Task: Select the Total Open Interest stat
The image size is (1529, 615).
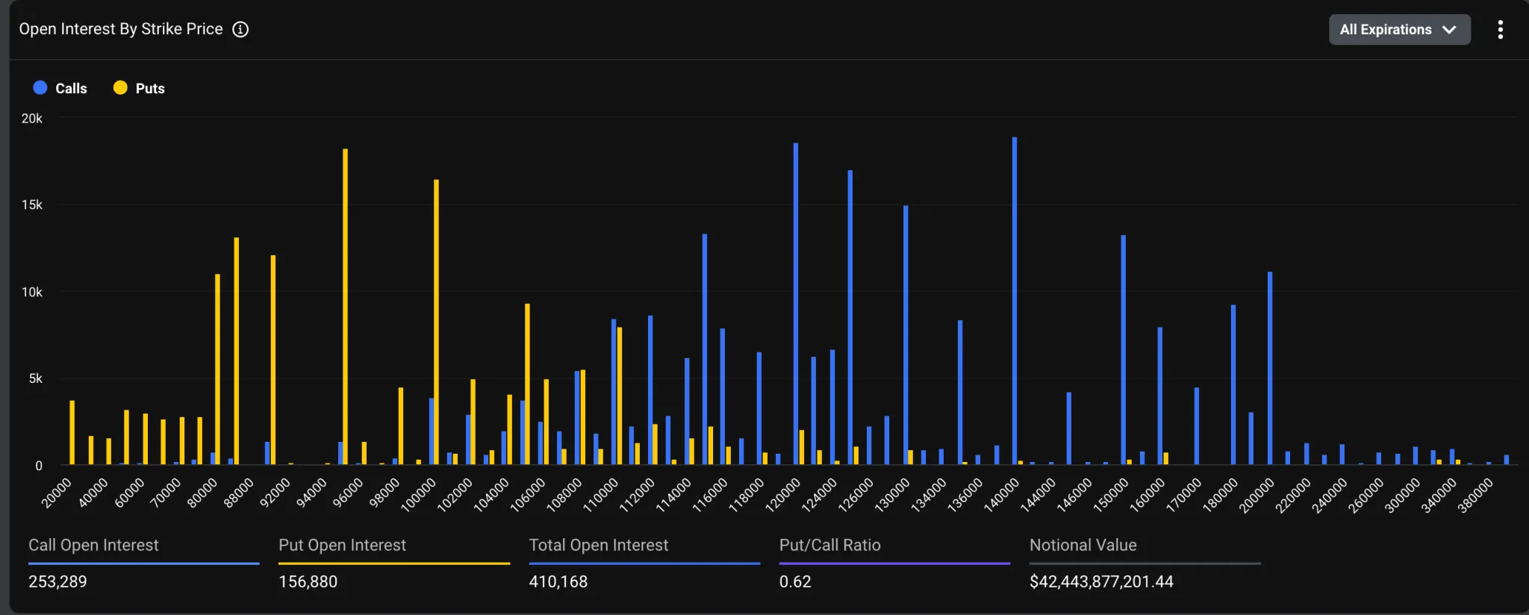Action: 598,545
